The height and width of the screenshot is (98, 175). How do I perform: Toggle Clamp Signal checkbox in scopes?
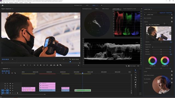tap(129, 66)
